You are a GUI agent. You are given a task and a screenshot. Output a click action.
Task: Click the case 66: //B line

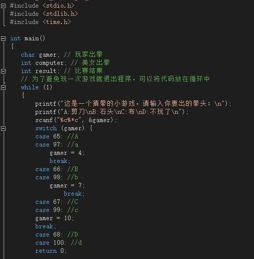(57, 169)
